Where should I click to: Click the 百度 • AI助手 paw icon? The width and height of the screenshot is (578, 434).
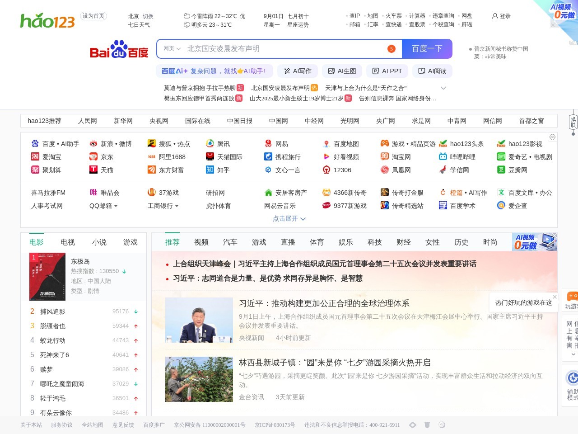[35, 143]
